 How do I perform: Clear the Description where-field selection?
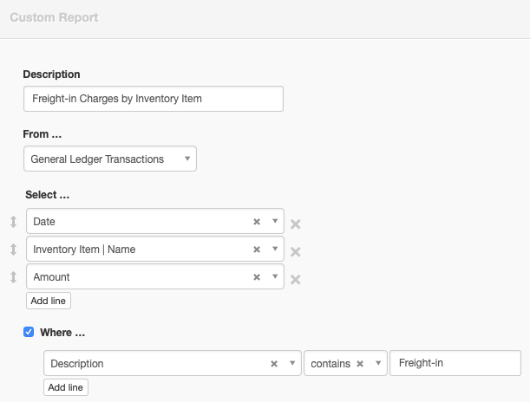pyautogui.click(x=274, y=364)
